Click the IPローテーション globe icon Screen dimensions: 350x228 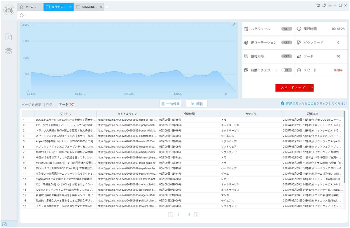pos(246,43)
